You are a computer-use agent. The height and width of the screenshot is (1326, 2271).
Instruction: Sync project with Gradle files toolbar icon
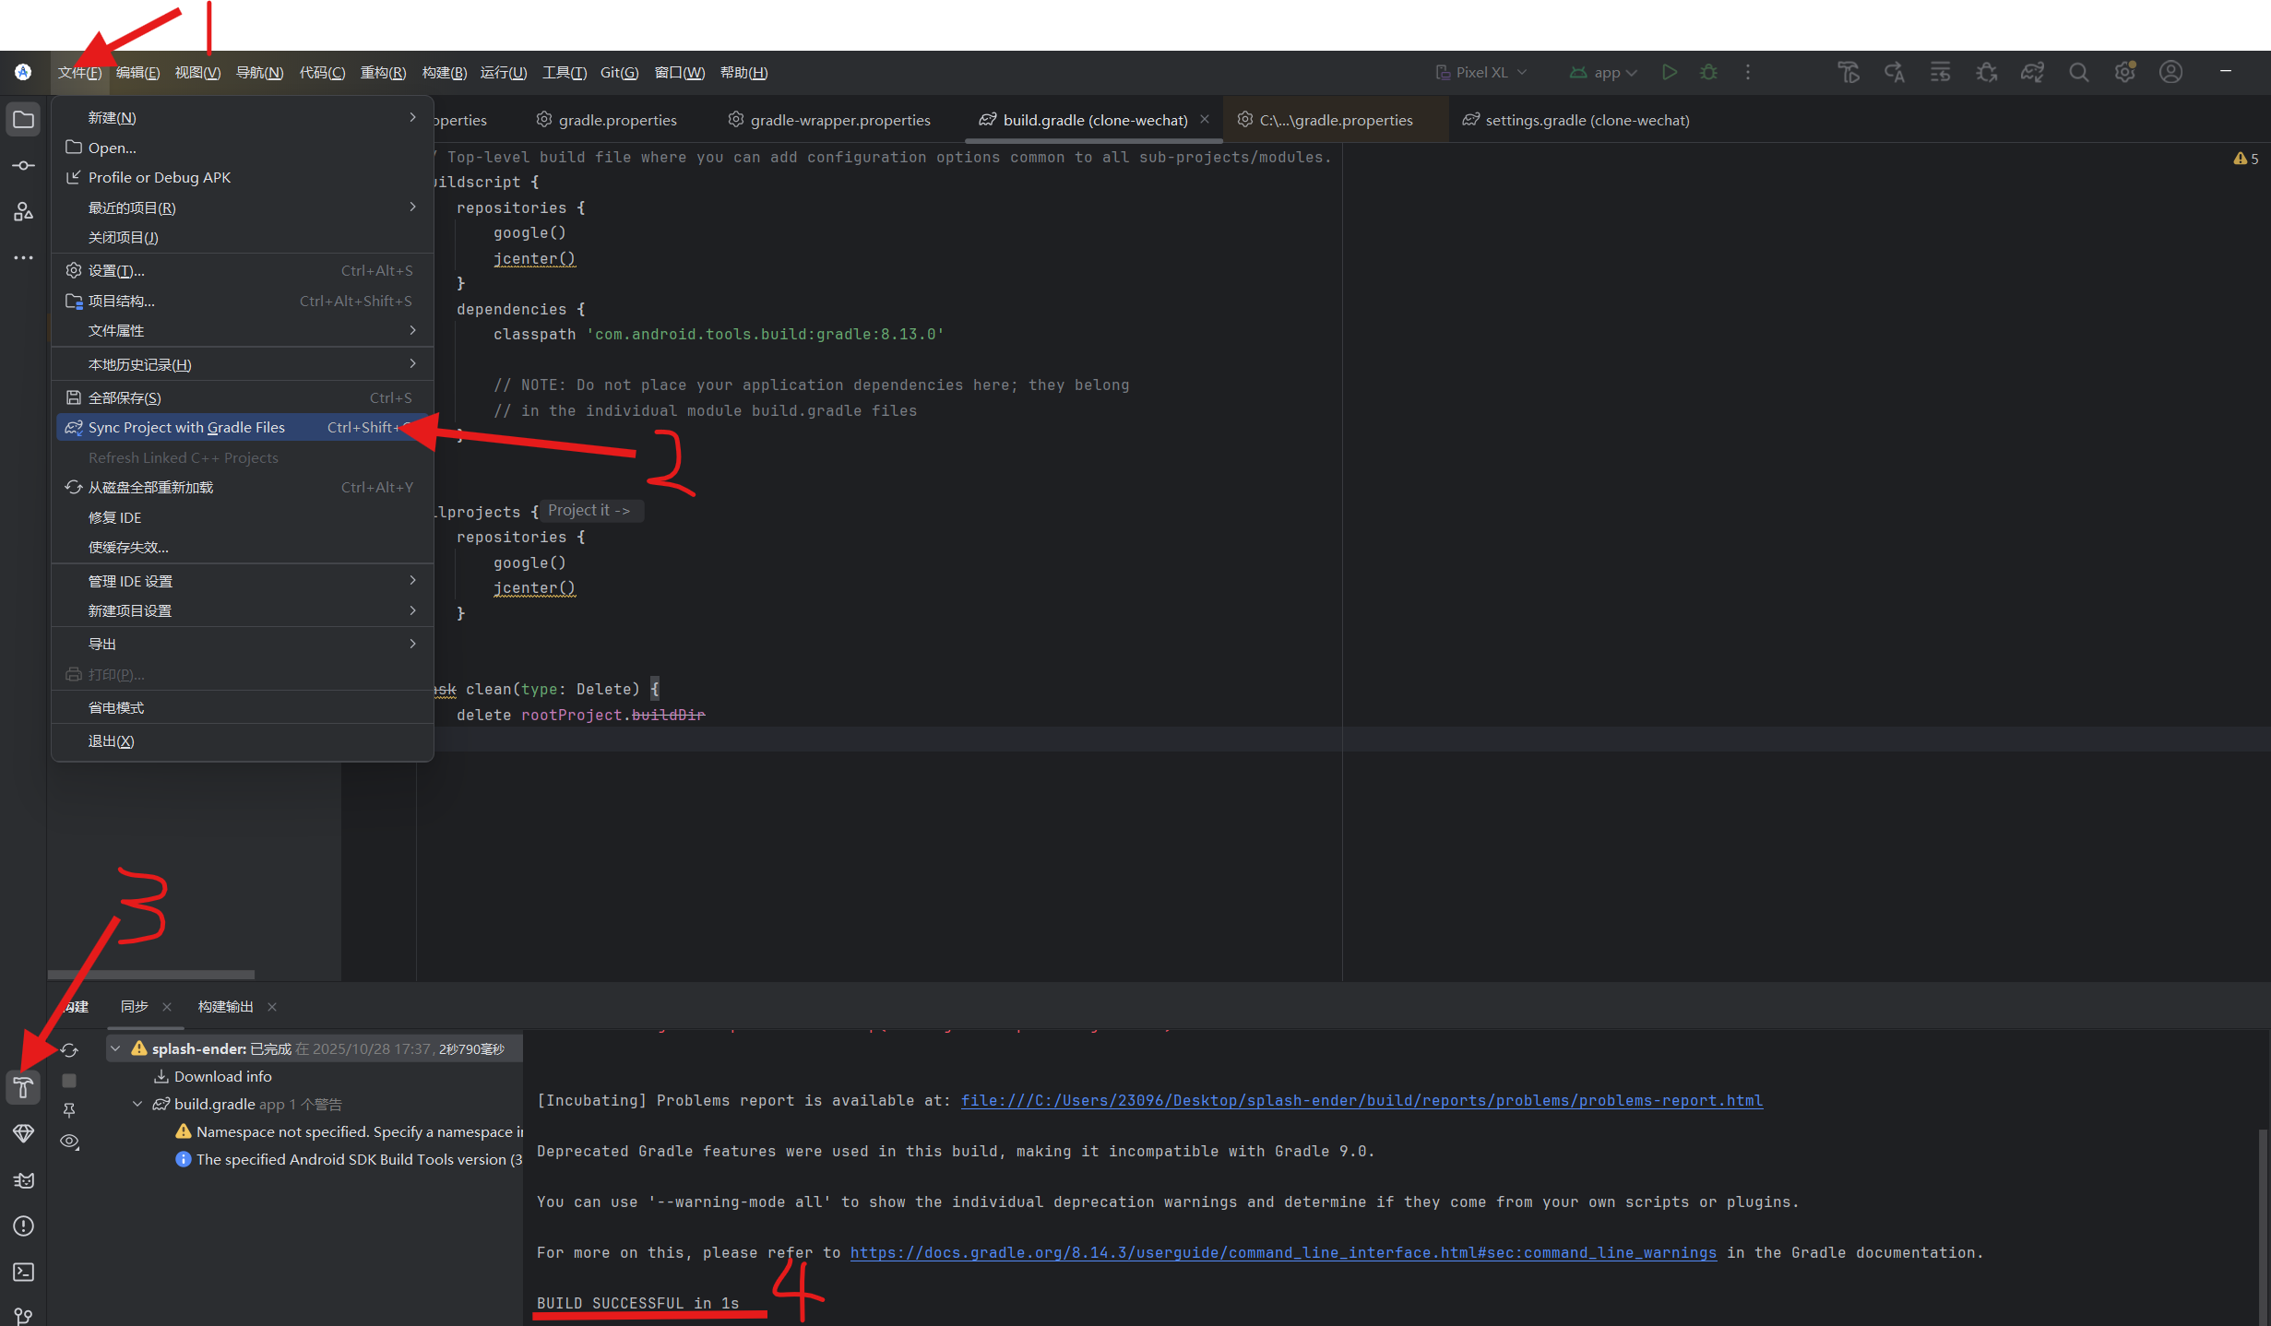coord(2032,72)
